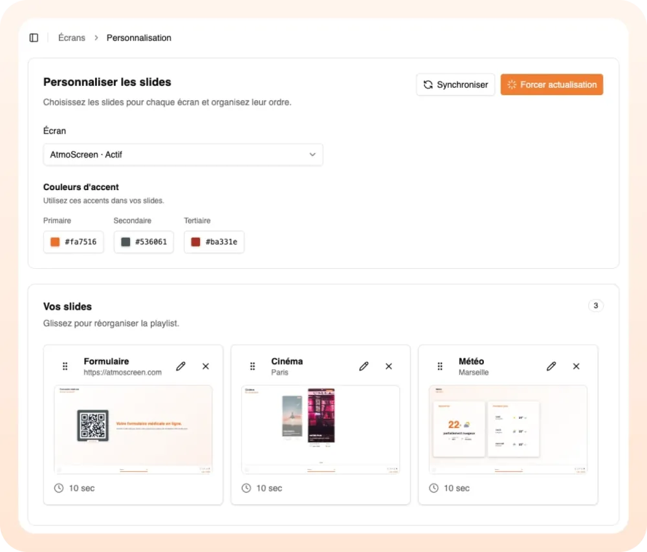647x552 pixels.
Task: Open the Tertiaire color swatch #ba331e
Action: [214, 242]
